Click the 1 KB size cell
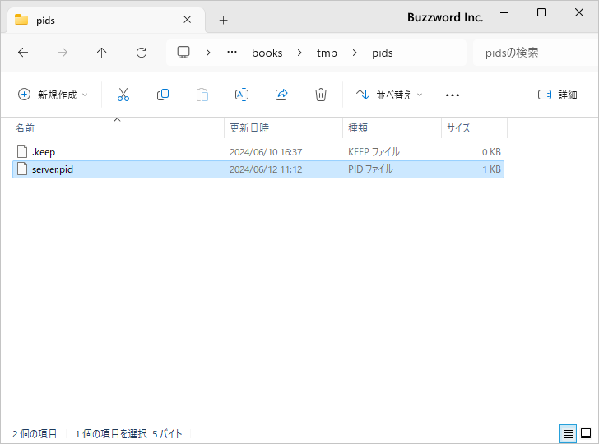The image size is (599, 444). point(491,169)
